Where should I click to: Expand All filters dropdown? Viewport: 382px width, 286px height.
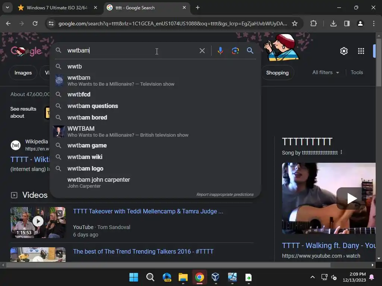(325, 73)
